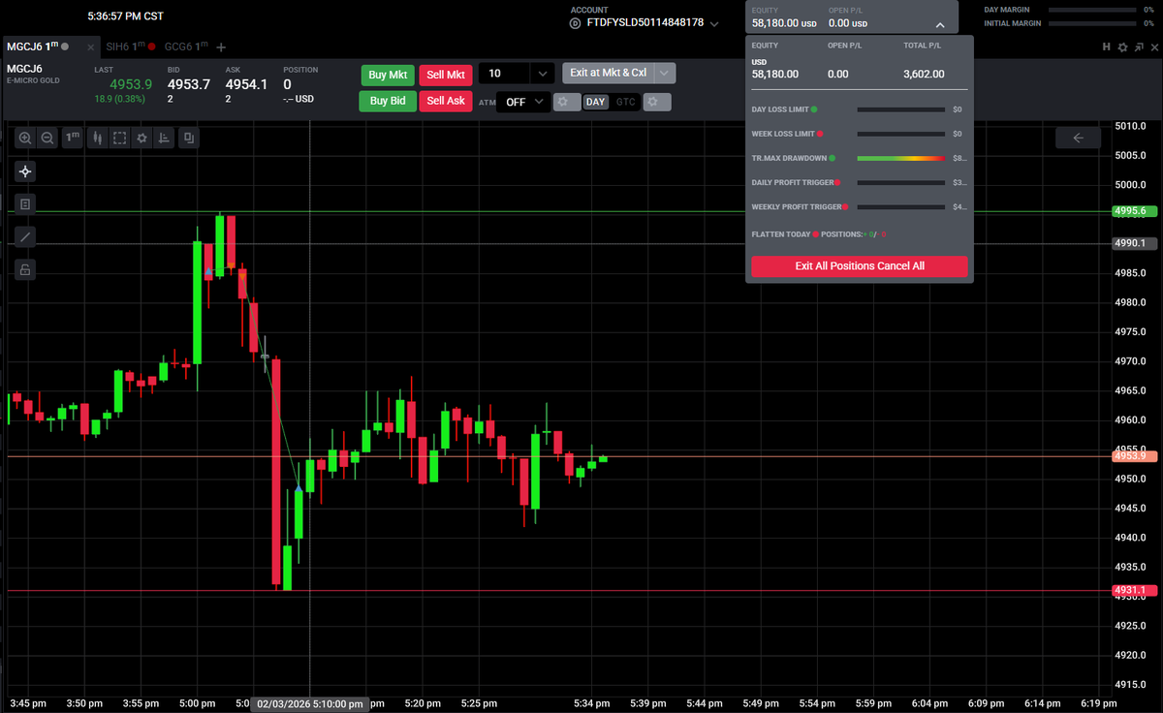Click the Buy Mkt button
The image size is (1163, 713).
click(388, 75)
